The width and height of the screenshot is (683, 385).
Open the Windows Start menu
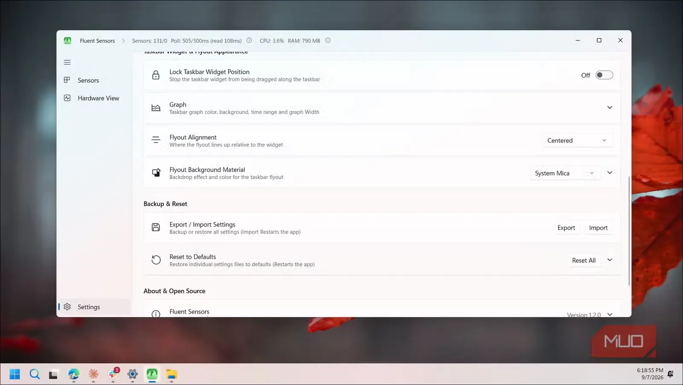(x=15, y=374)
